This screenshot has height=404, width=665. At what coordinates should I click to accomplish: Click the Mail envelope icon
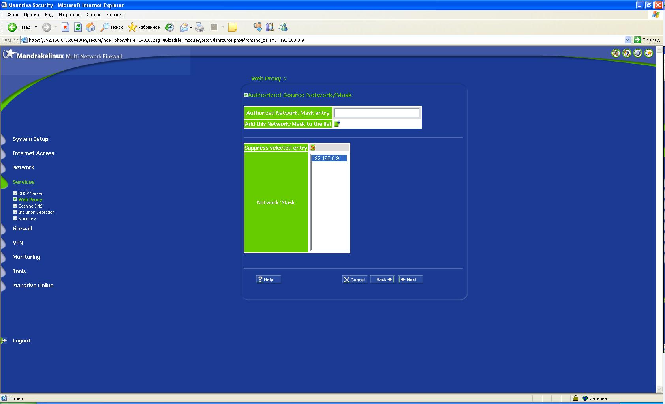click(184, 27)
